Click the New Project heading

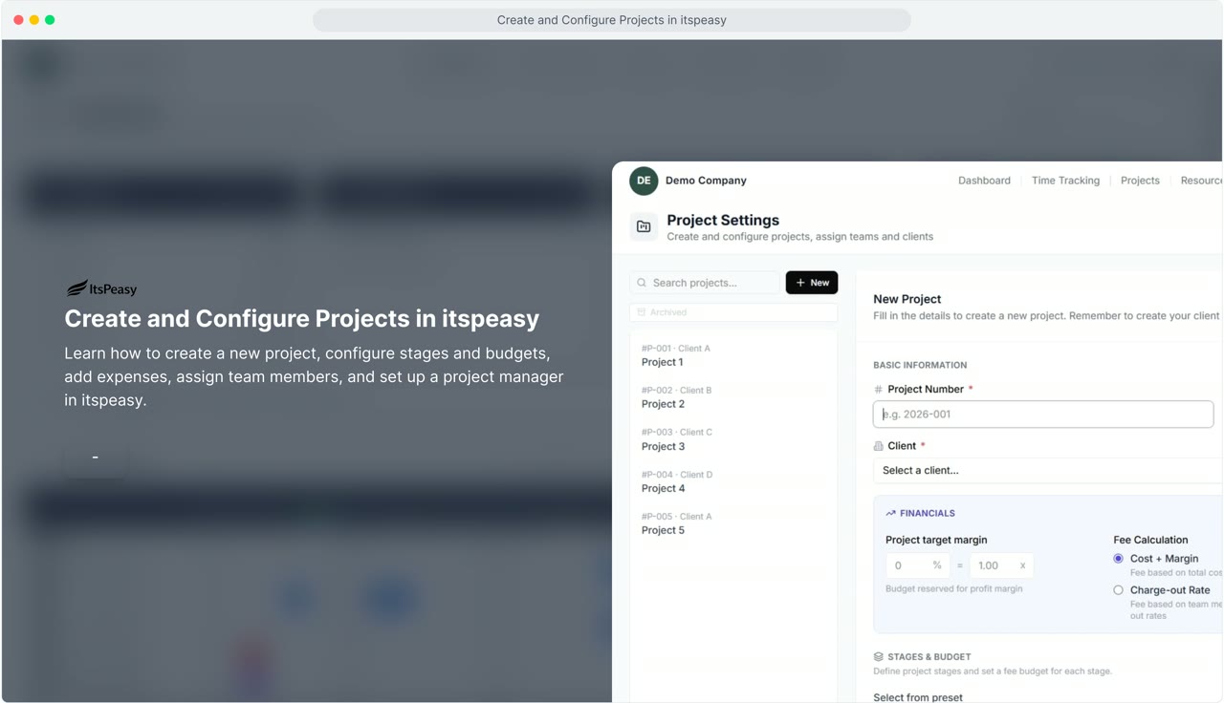click(907, 299)
